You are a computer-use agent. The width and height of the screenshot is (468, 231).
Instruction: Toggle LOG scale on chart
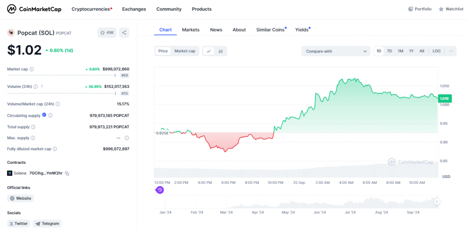[436, 51]
